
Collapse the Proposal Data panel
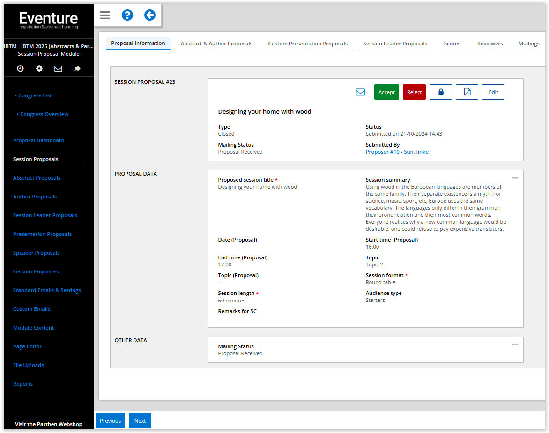point(515,178)
